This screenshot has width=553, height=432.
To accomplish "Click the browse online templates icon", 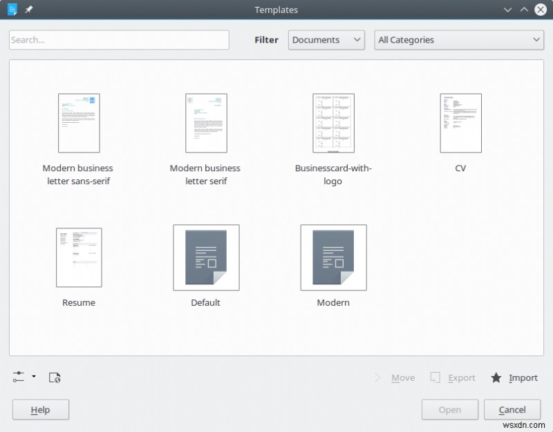I will tap(55, 377).
